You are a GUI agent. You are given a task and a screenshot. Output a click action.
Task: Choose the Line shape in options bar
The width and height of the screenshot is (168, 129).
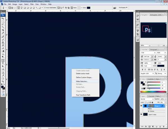pos(36,8)
